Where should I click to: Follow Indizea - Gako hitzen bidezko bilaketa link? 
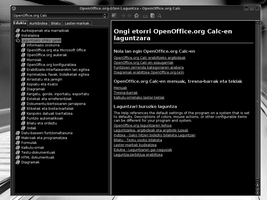pos(154,135)
